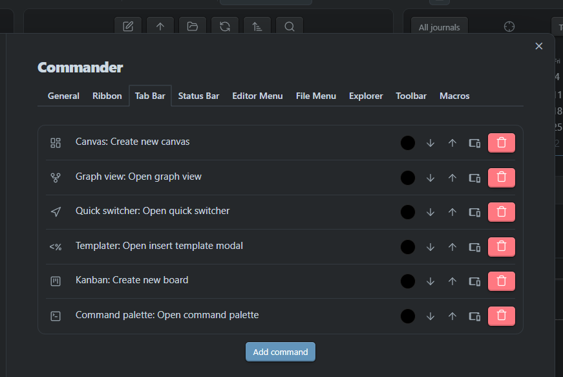The width and height of the screenshot is (563, 377).
Task: Close the Commander settings dialog
Action: tap(539, 46)
